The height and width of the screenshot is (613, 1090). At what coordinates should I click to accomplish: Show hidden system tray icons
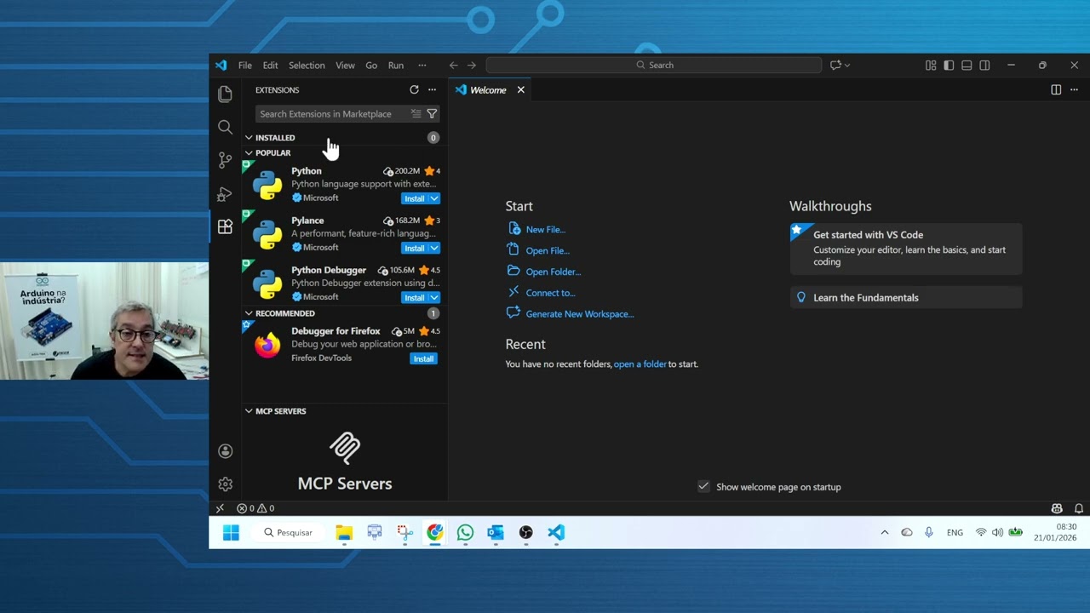885,532
